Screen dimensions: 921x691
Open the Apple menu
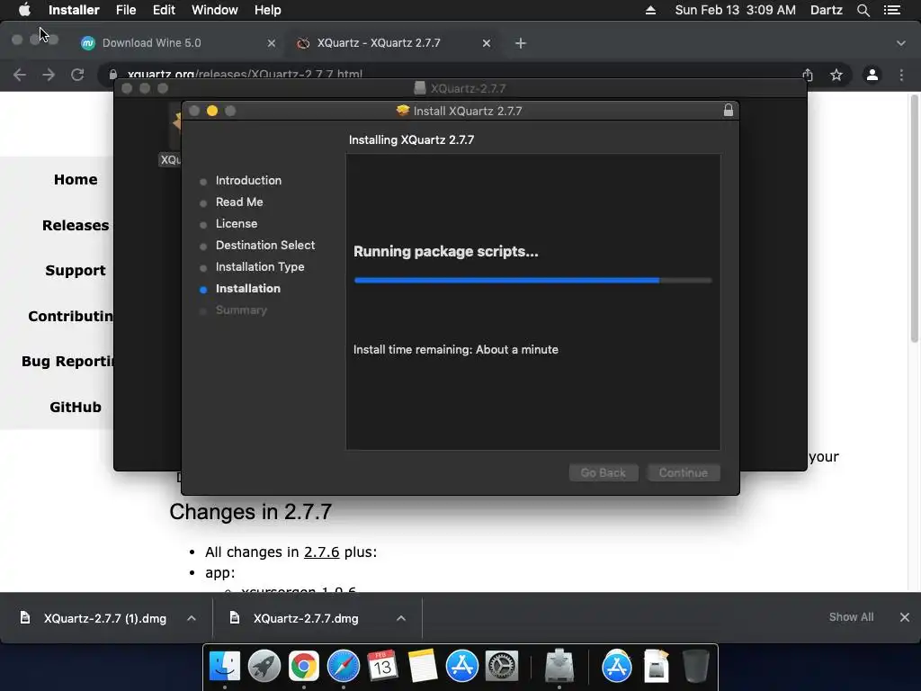tap(24, 10)
